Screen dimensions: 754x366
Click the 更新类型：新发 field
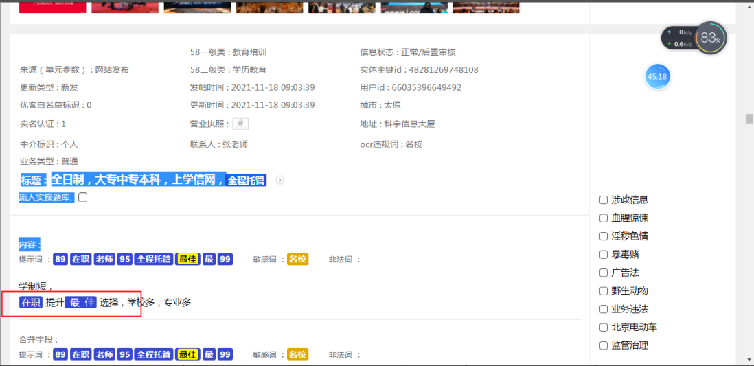point(49,87)
